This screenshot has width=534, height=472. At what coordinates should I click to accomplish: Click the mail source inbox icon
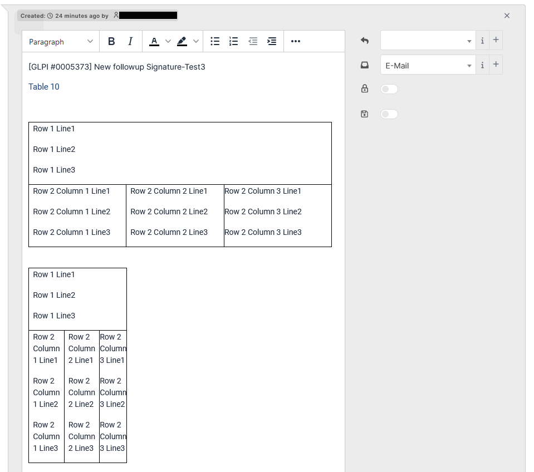[364, 65]
